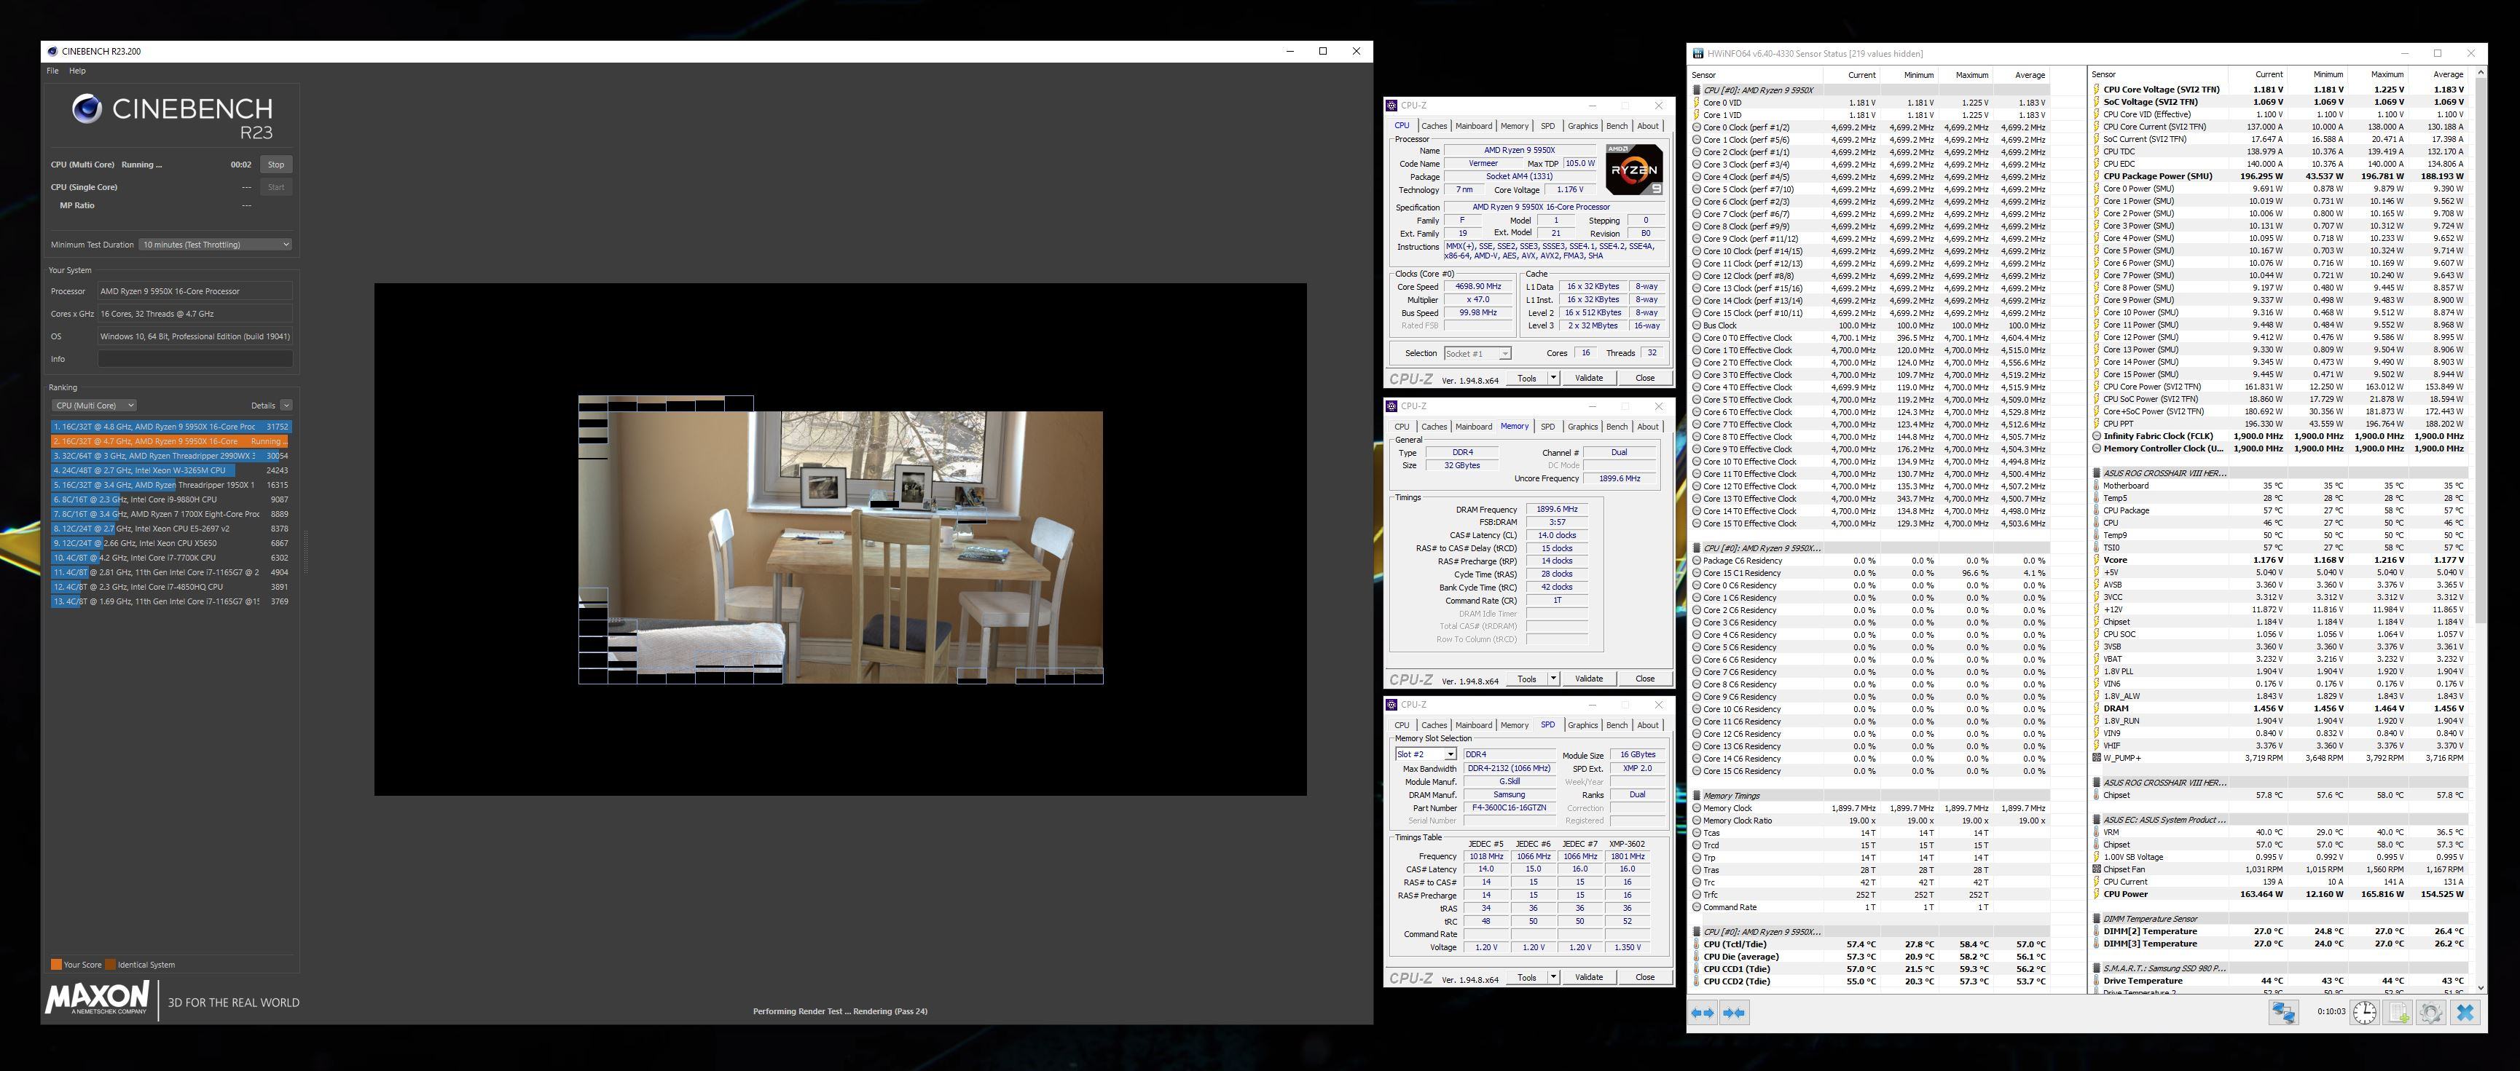Viewport: 2520px width, 1071px height.
Task: Open the remote network monitors icon in HWiNFO
Action: [x=2283, y=1012]
